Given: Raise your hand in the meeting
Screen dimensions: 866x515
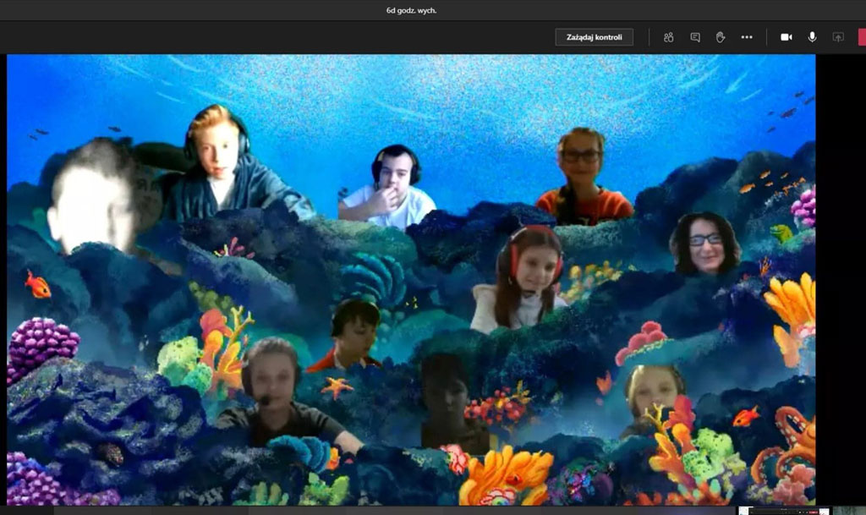Looking at the screenshot, I should point(721,37).
